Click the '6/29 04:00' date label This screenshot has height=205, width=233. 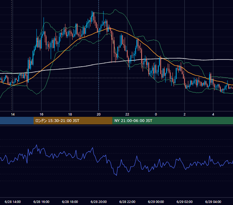click(213, 202)
